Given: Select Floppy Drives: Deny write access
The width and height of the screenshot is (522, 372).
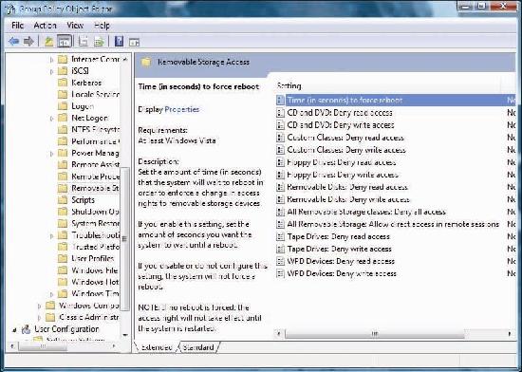Looking at the screenshot, I should click(343, 175).
